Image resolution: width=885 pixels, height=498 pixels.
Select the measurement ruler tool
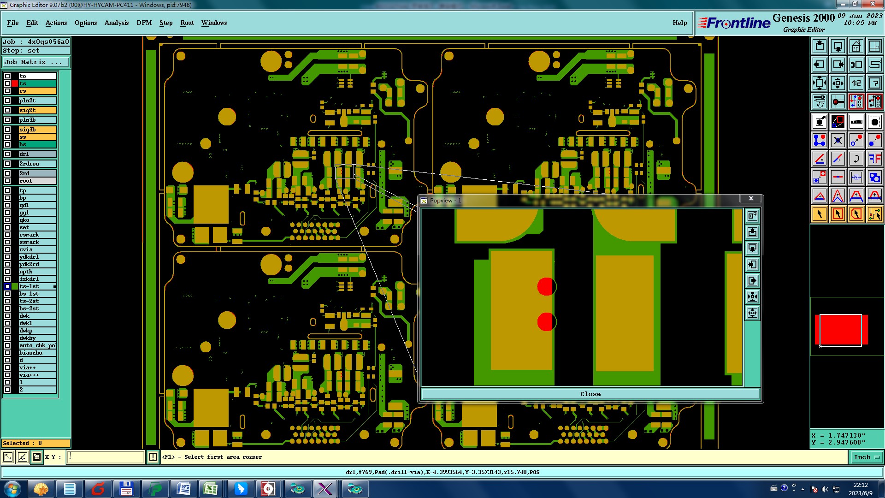pyautogui.click(x=856, y=122)
